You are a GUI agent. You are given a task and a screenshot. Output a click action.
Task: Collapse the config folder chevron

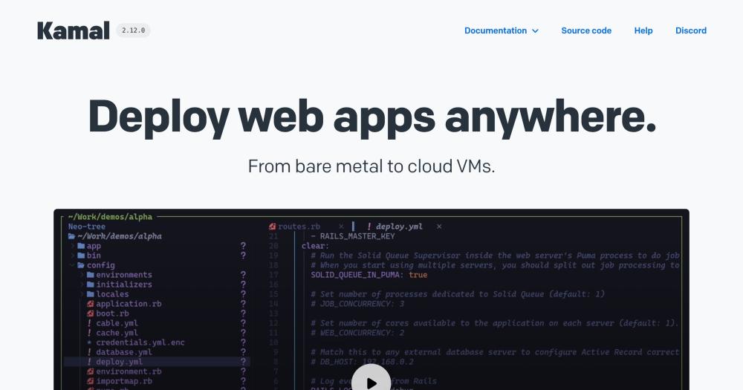pos(73,265)
